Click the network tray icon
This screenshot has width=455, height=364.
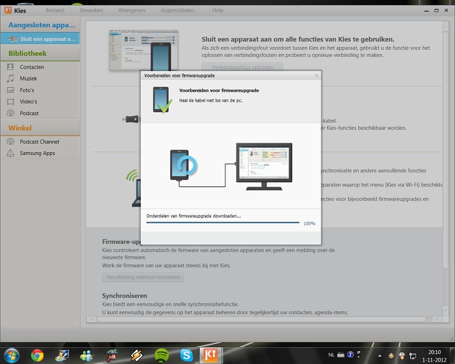click(x=413, y=355)
